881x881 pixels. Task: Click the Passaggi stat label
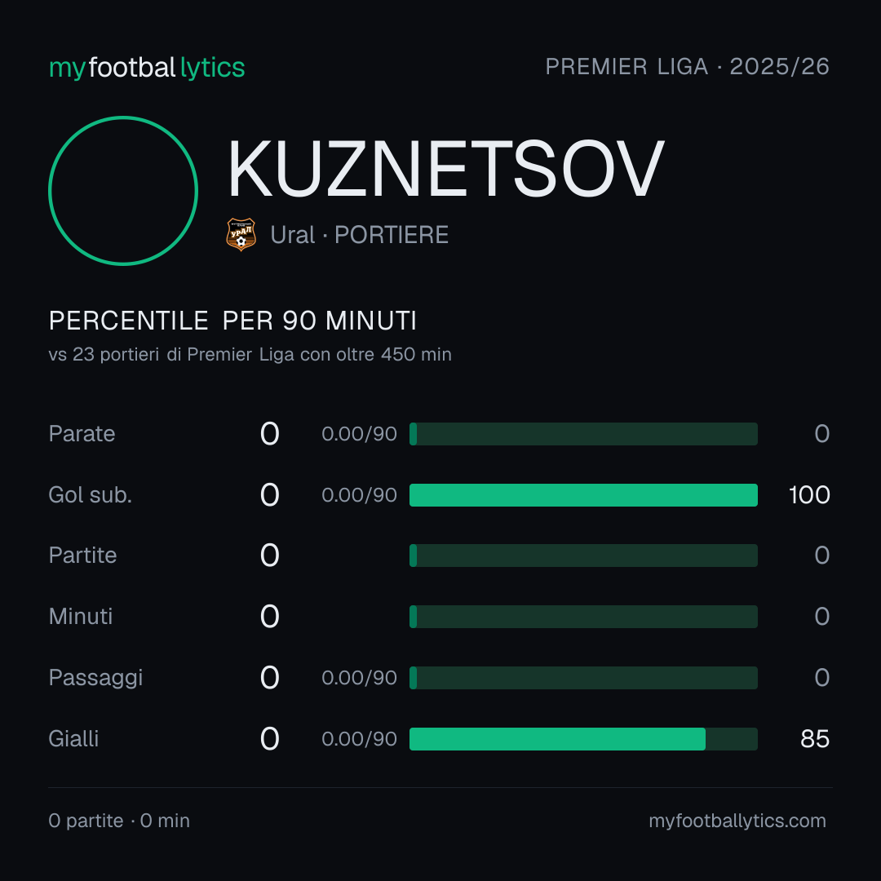coord(95,678)
